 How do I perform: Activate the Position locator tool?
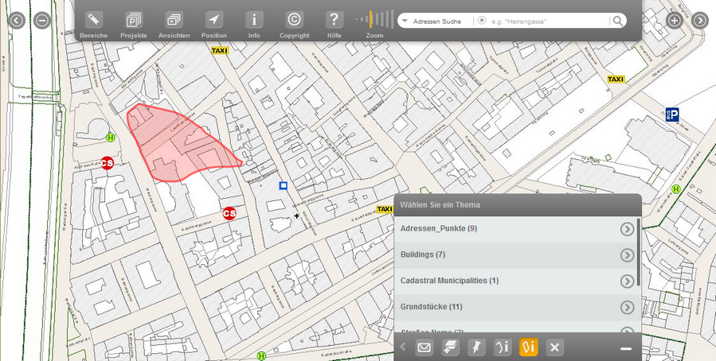[213, 20]
